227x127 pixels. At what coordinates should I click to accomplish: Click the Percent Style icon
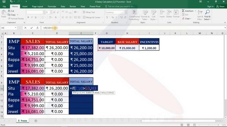point(113,17)
